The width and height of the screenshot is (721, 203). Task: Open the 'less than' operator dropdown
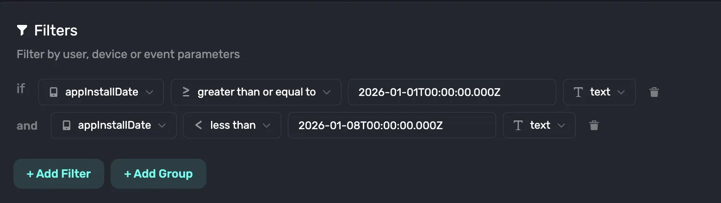coord(232,125)
